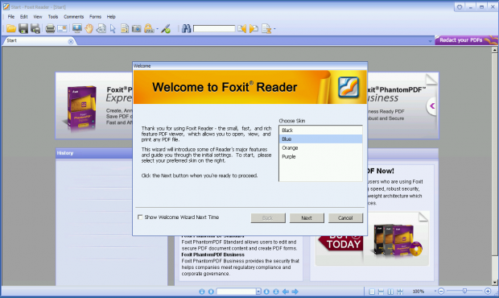Choose the Orange skin option

pyautogui.click(x=320, y=147)
